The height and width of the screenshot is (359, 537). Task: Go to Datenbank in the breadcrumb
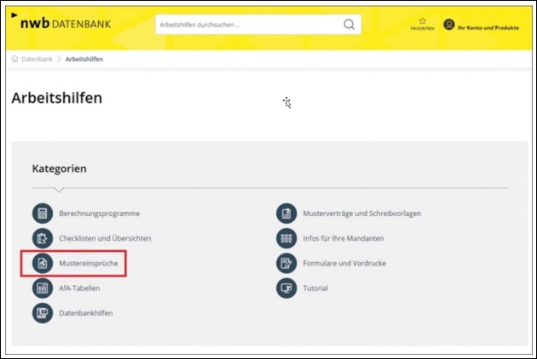click(x=37, y=59)
